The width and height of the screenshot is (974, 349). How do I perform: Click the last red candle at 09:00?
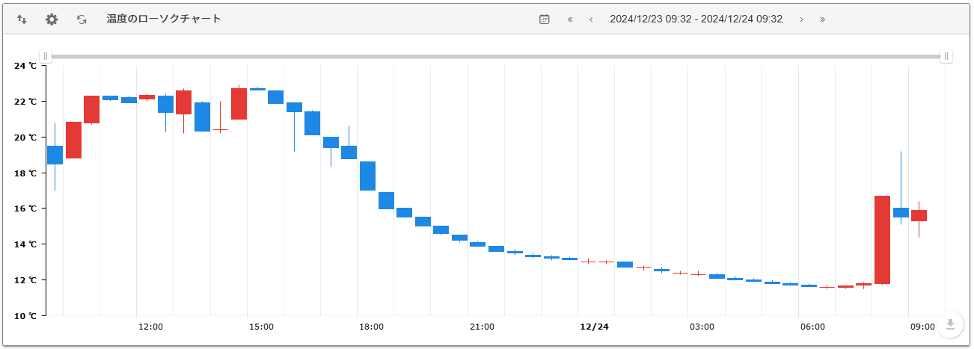919,215
